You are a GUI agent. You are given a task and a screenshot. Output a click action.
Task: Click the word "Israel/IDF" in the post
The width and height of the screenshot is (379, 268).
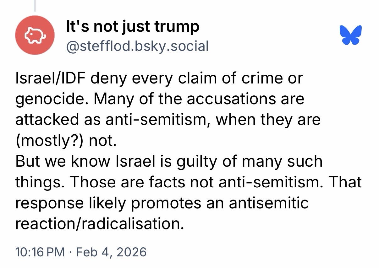51,78
